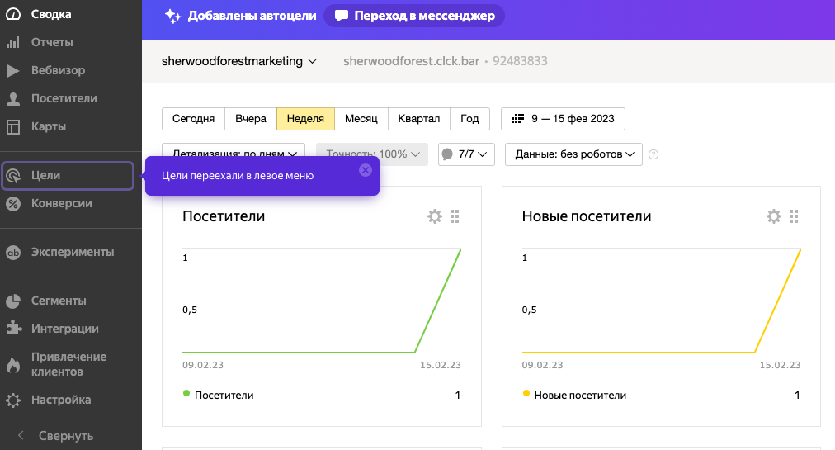Close the Цели tooltip popup
This screenshot has height=450, width=835.
(x=366, y=169)
